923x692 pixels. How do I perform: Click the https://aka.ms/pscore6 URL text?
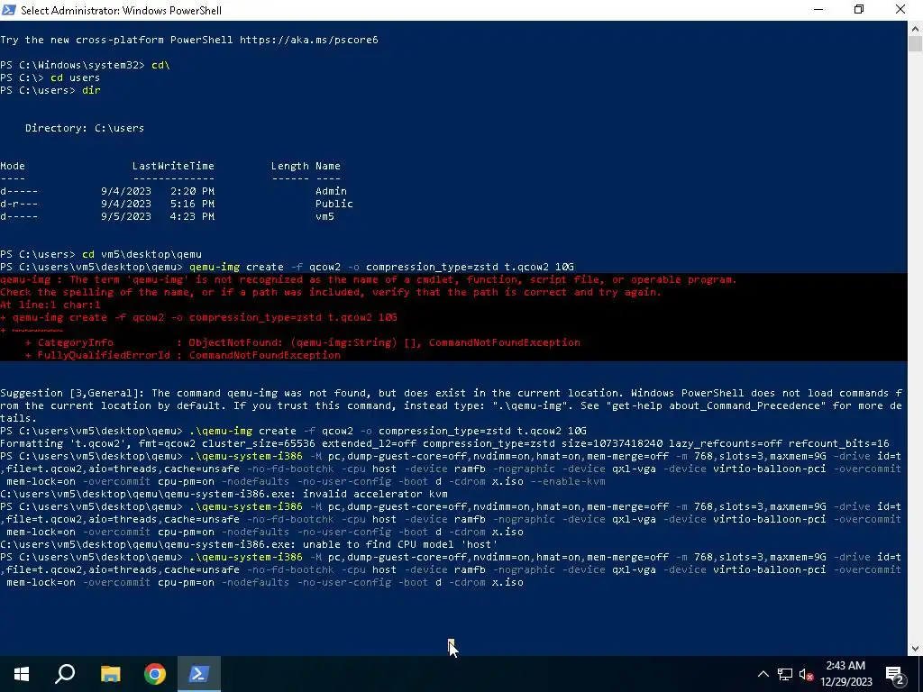[308, 40]
